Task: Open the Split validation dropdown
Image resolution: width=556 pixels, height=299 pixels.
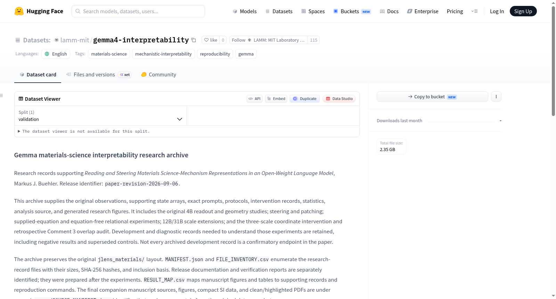Action: point(100,116)
